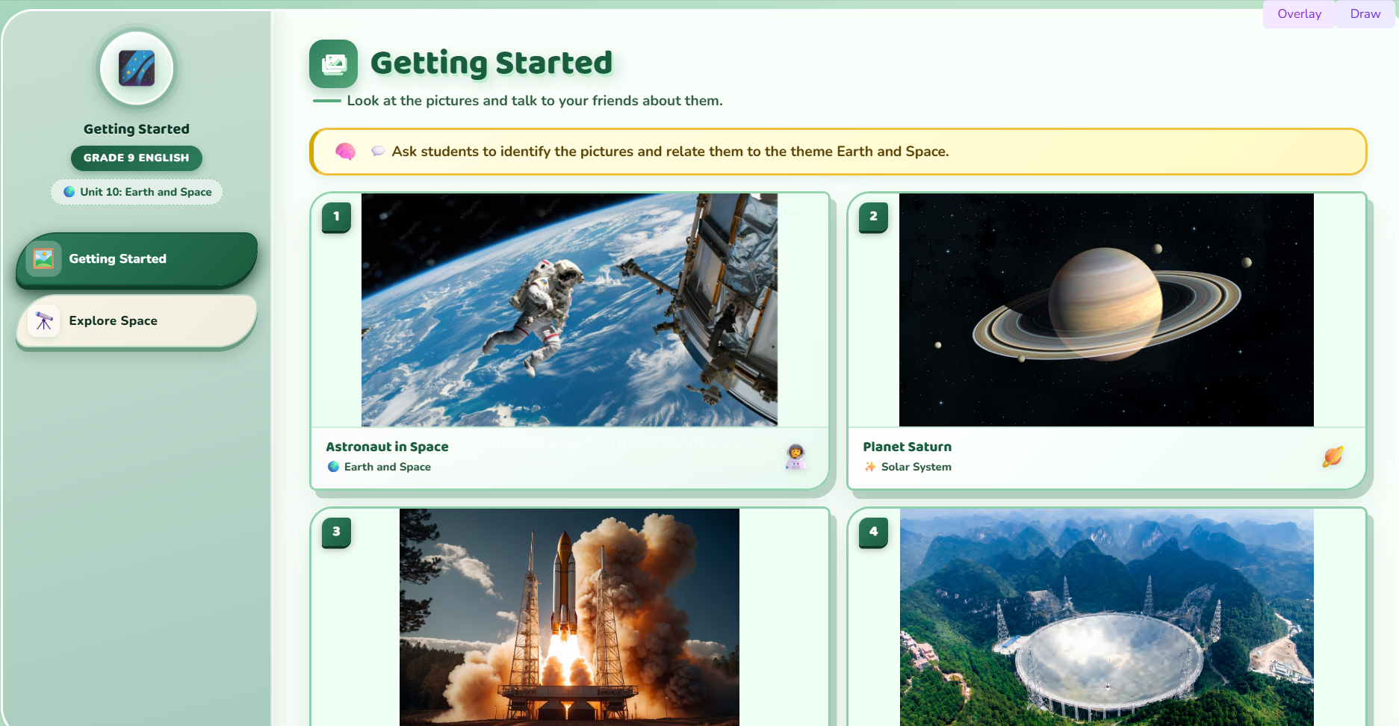
Task: Click the gallery icon next to page heading
Action: [x=334, y=64]
